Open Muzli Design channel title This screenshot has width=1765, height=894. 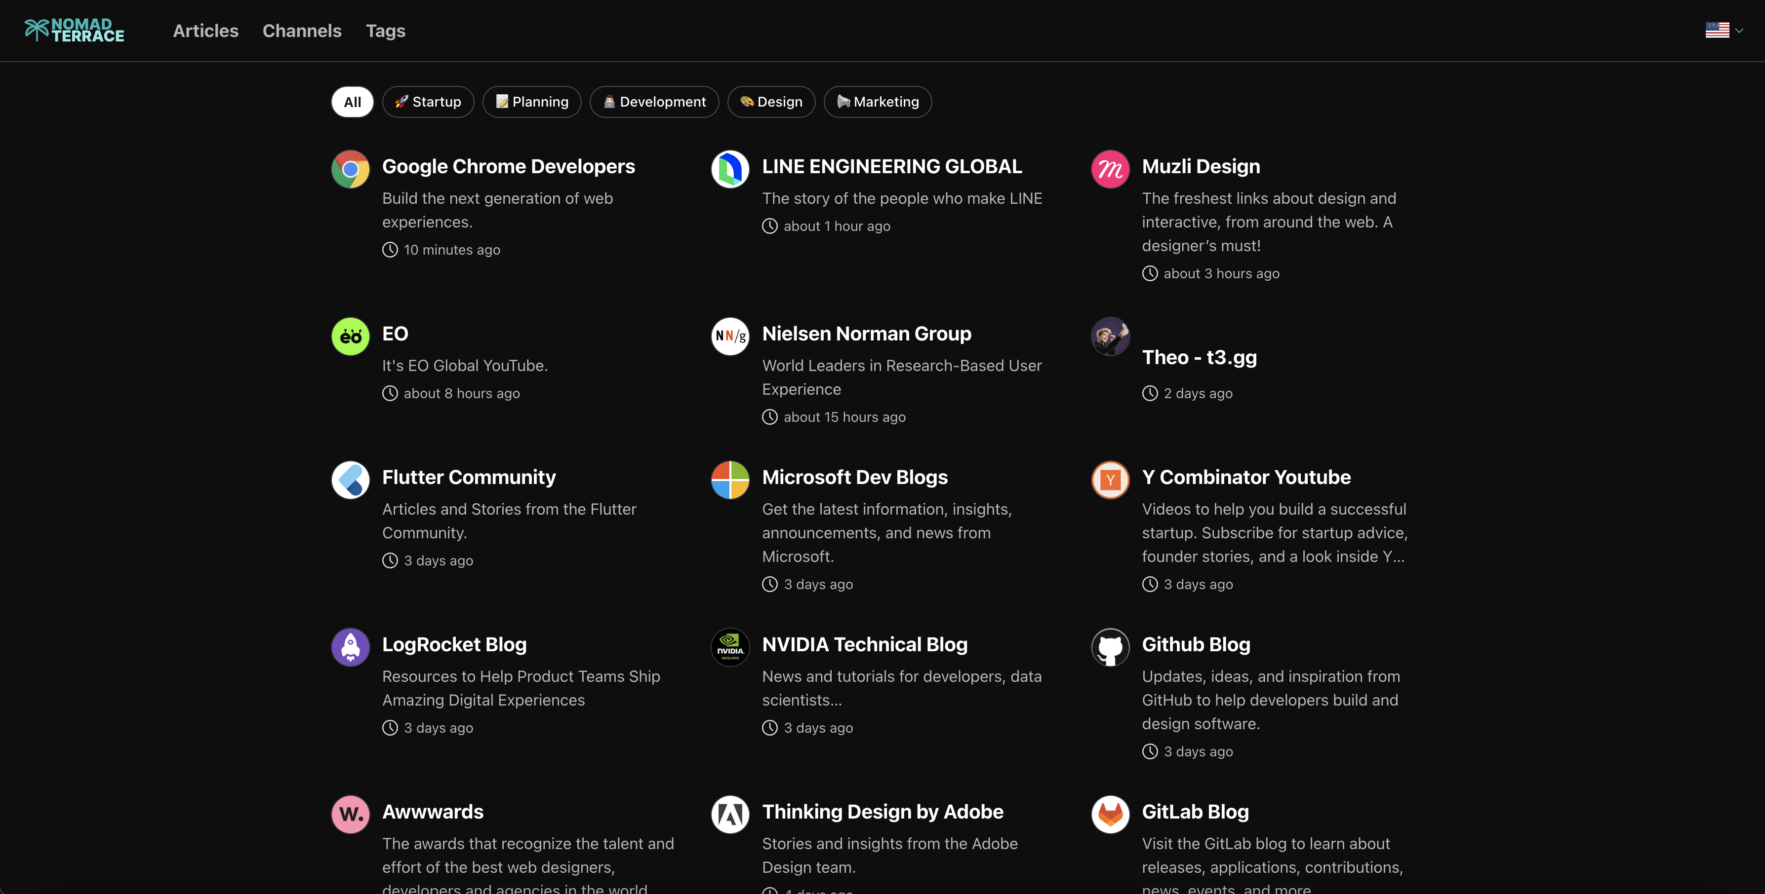[1201, 166]
